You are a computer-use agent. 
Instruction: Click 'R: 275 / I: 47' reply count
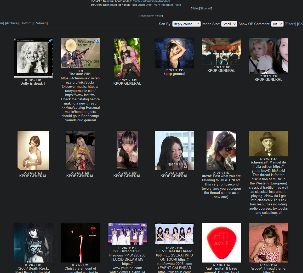tap(268, 159)
